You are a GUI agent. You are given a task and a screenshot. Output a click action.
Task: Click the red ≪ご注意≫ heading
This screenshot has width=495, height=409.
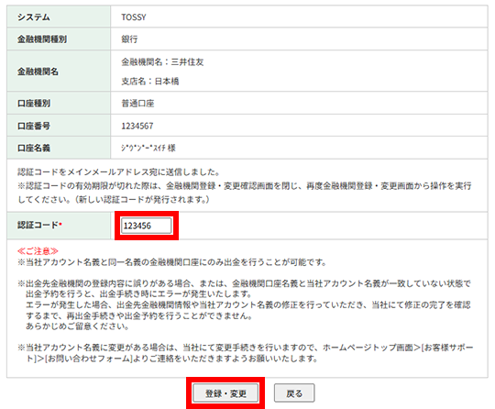coord(38,251)
